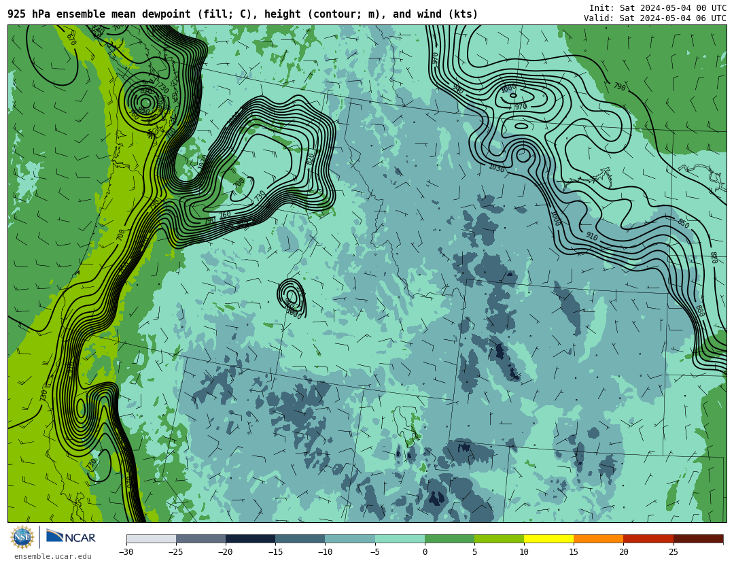The image size is (734, 565).
Task: Pick the slate gray -25 to -20 colorbar segment
Action: [x=200, y=539]
